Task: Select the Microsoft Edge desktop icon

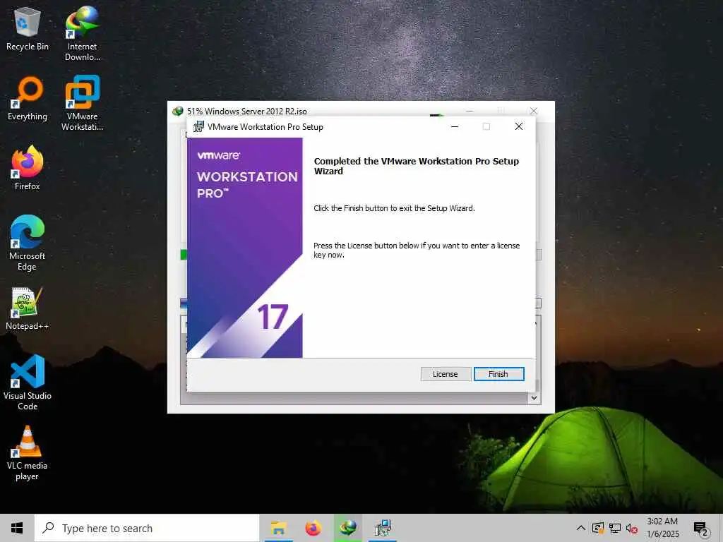Action: click(28, 243)
